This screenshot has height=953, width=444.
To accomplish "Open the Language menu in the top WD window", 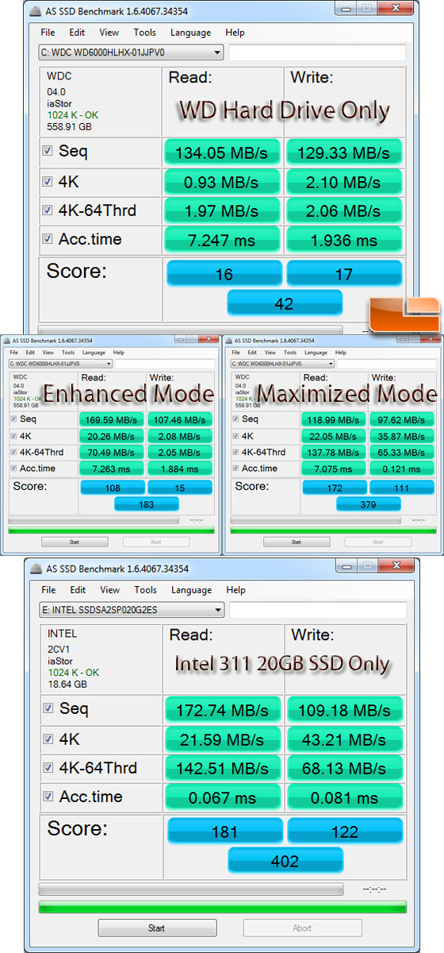I will [x=190, y=33].
